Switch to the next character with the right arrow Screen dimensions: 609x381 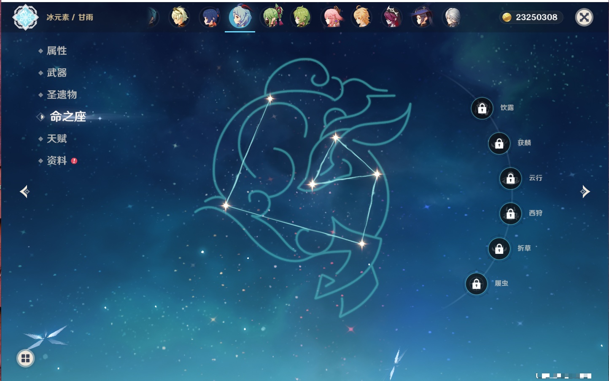(x=585, y=192)
